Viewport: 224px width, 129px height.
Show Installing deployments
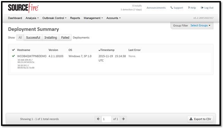pos(50,38)
